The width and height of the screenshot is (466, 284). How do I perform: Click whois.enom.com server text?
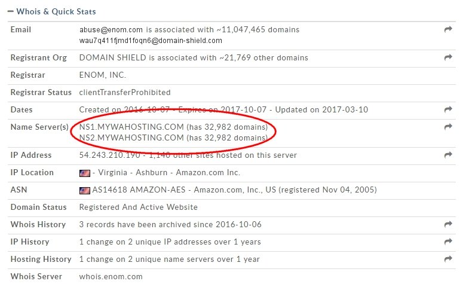click(x=111, y=277)
